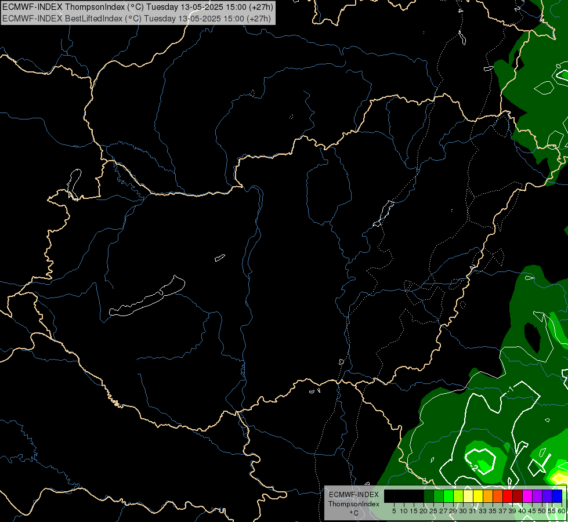Click the ThompsonIndex label in the legend
This screenshot has width=568, height=522.
click(x=354, y=504)
